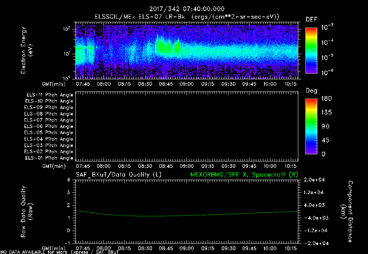368x254 pixels.
Task: Click the Raw Data Quality (Raw) axis label
Action: click(27, 212)
